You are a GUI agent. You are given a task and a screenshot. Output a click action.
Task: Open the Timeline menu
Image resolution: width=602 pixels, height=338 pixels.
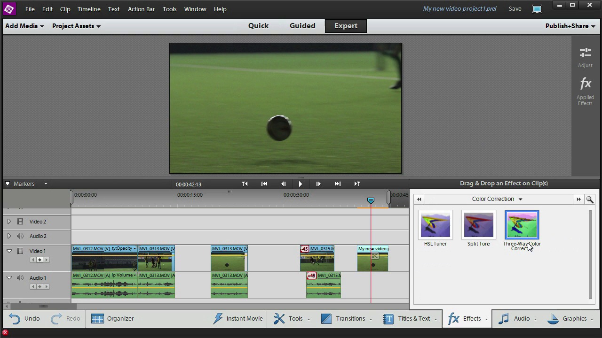(x=88, y=9)
